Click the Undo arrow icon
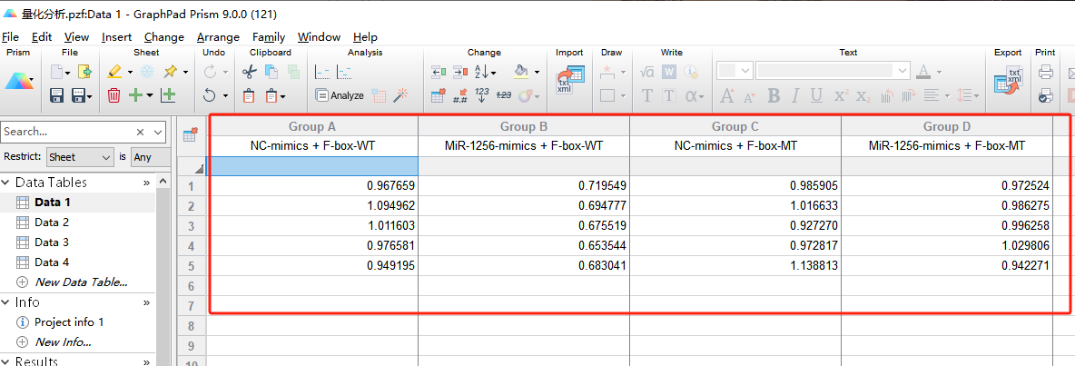This screenshot has width=1075, height=366. point(210,96)
